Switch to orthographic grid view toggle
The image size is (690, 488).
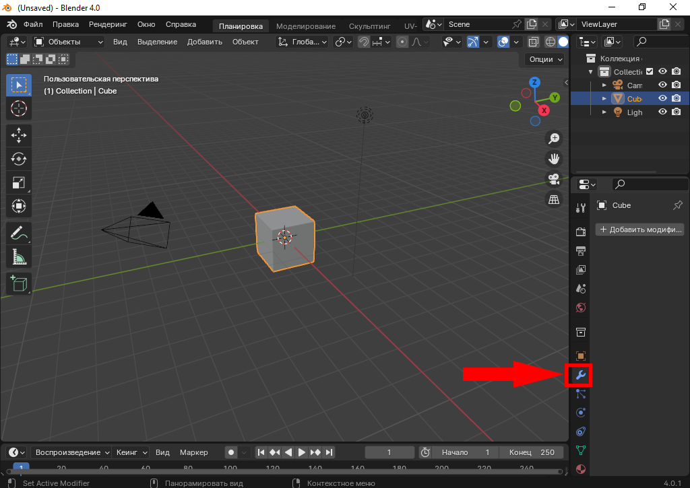click(554, 199)
